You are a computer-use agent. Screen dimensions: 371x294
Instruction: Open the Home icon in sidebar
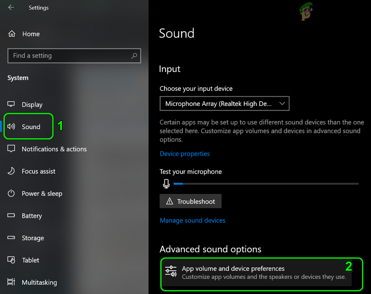(x=12, y=34)
